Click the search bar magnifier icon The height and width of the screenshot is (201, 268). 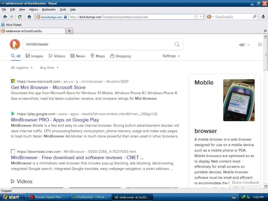pyautogui.click(x=254, y=17)
